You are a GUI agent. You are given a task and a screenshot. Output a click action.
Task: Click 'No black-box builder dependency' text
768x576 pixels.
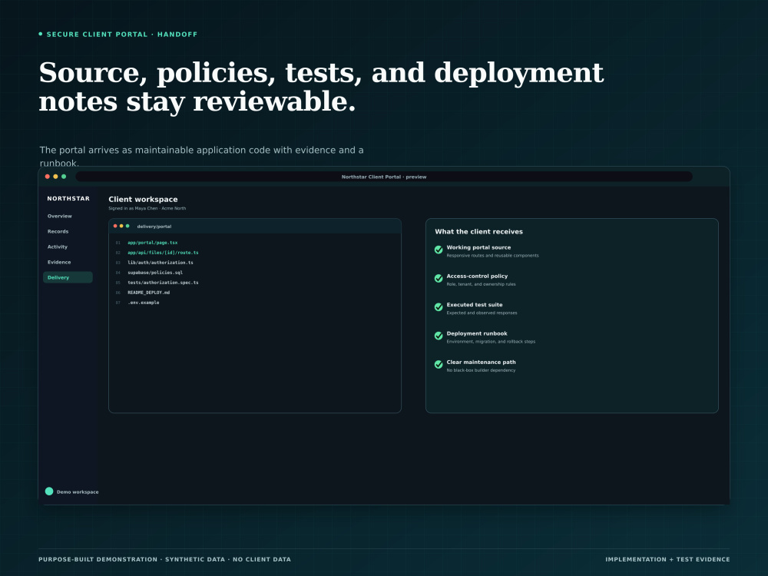click(481, 370)
